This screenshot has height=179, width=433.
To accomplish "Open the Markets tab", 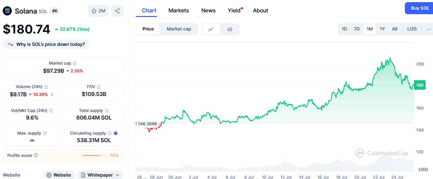I will coord(179,11).
